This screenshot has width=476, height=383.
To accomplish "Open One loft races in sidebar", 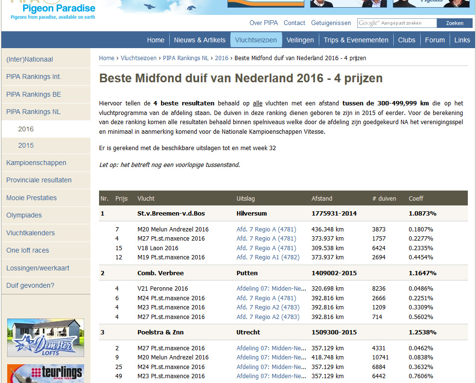I will point(46,250).
